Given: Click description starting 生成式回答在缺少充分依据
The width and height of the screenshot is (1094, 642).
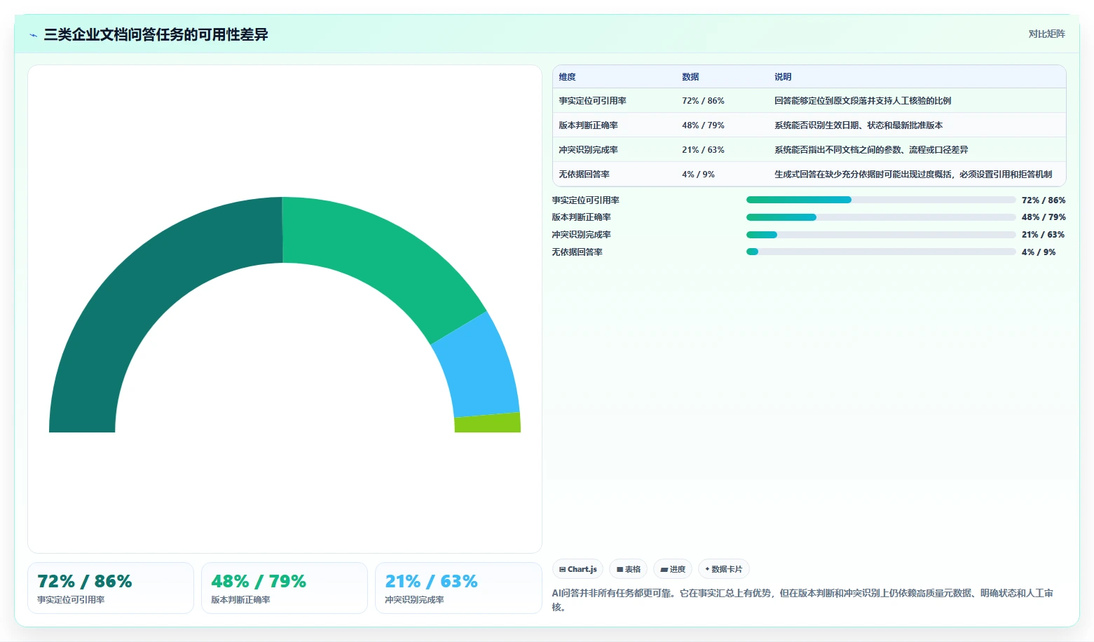Looking at the screenshot, I should (913, 175).
